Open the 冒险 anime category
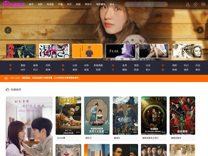The image size is (208, 156). [198, 70]
